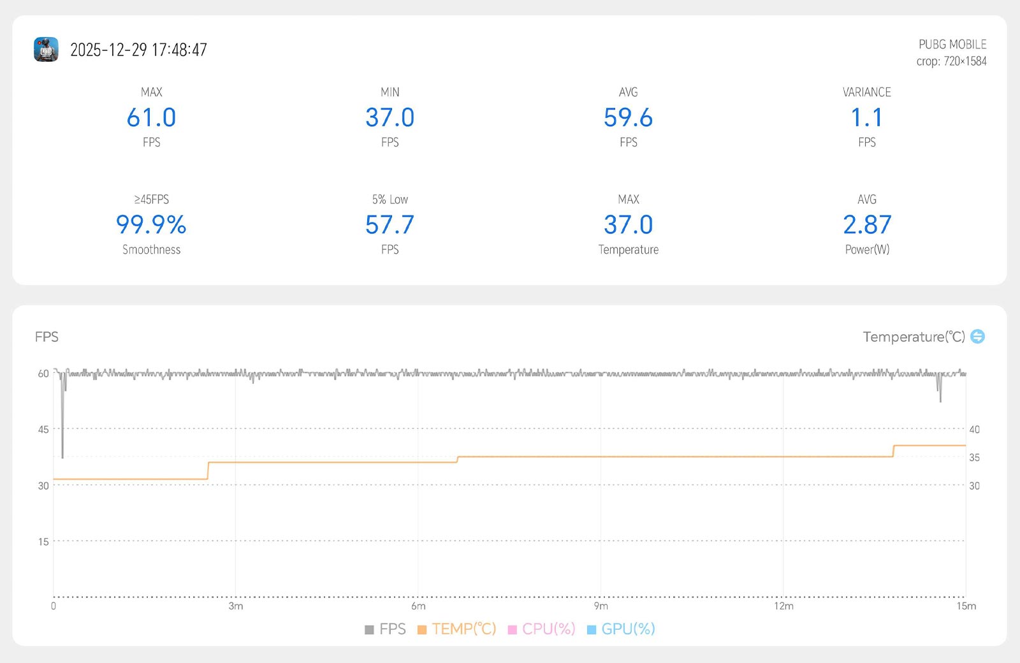Screen dimensions: 1020x663
Task: Click the pink CPU legend square
Action: (x=512, y=630)
